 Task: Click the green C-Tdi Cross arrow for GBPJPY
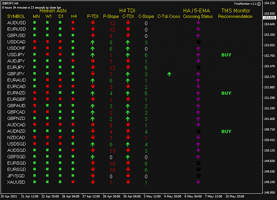[x=169, y=74]
